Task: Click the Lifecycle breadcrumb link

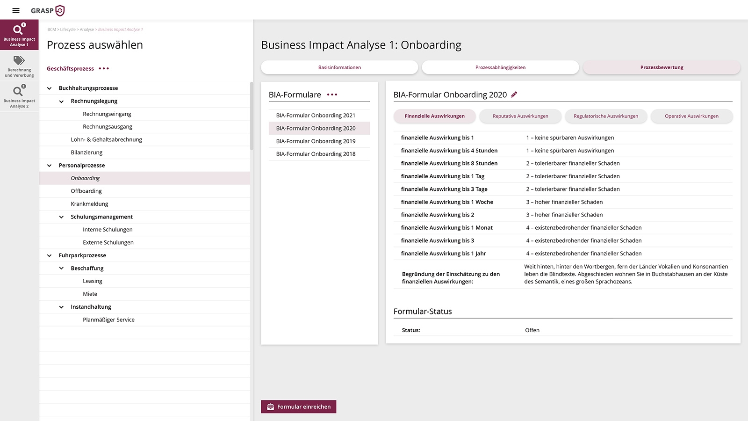Action: pos(68,29)
